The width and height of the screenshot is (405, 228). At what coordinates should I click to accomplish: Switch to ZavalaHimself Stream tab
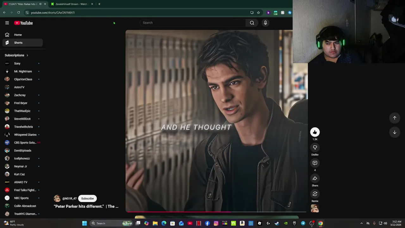pyautogui.click(x=72, y=4)
